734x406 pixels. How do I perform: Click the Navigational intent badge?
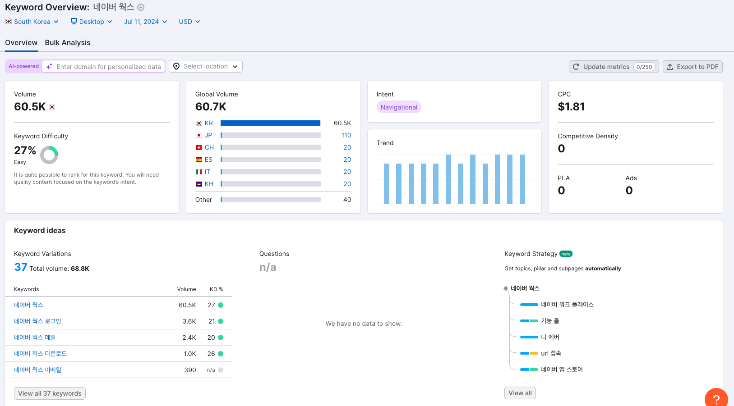399,107
